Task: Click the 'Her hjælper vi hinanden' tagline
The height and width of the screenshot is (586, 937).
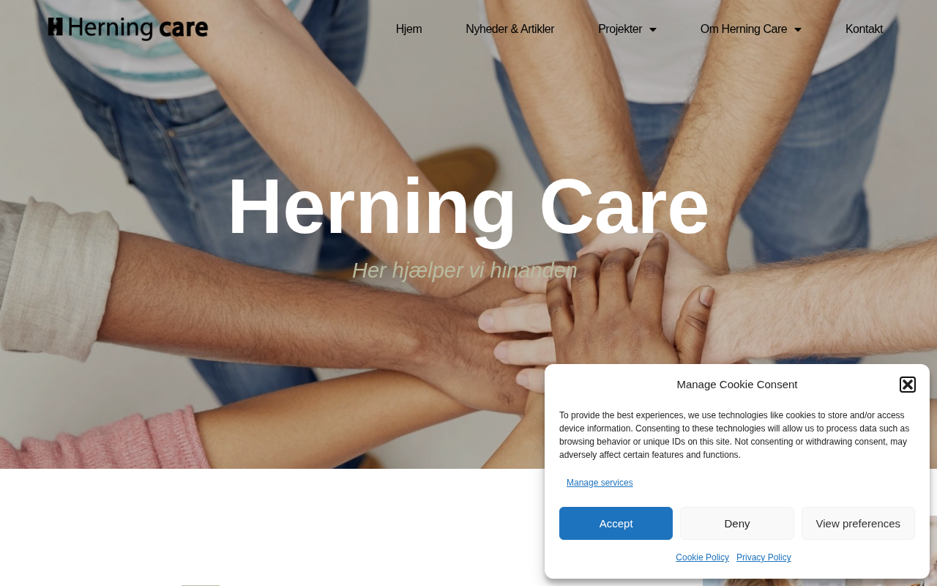Action: click(x=465, y=270)
